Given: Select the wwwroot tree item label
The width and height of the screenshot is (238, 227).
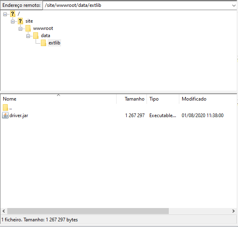Looking at the screenshot, I should [x=43, y=28].
